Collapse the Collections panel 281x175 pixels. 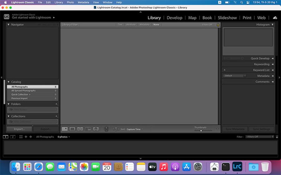pyautogui.click(x=8, y=116)
